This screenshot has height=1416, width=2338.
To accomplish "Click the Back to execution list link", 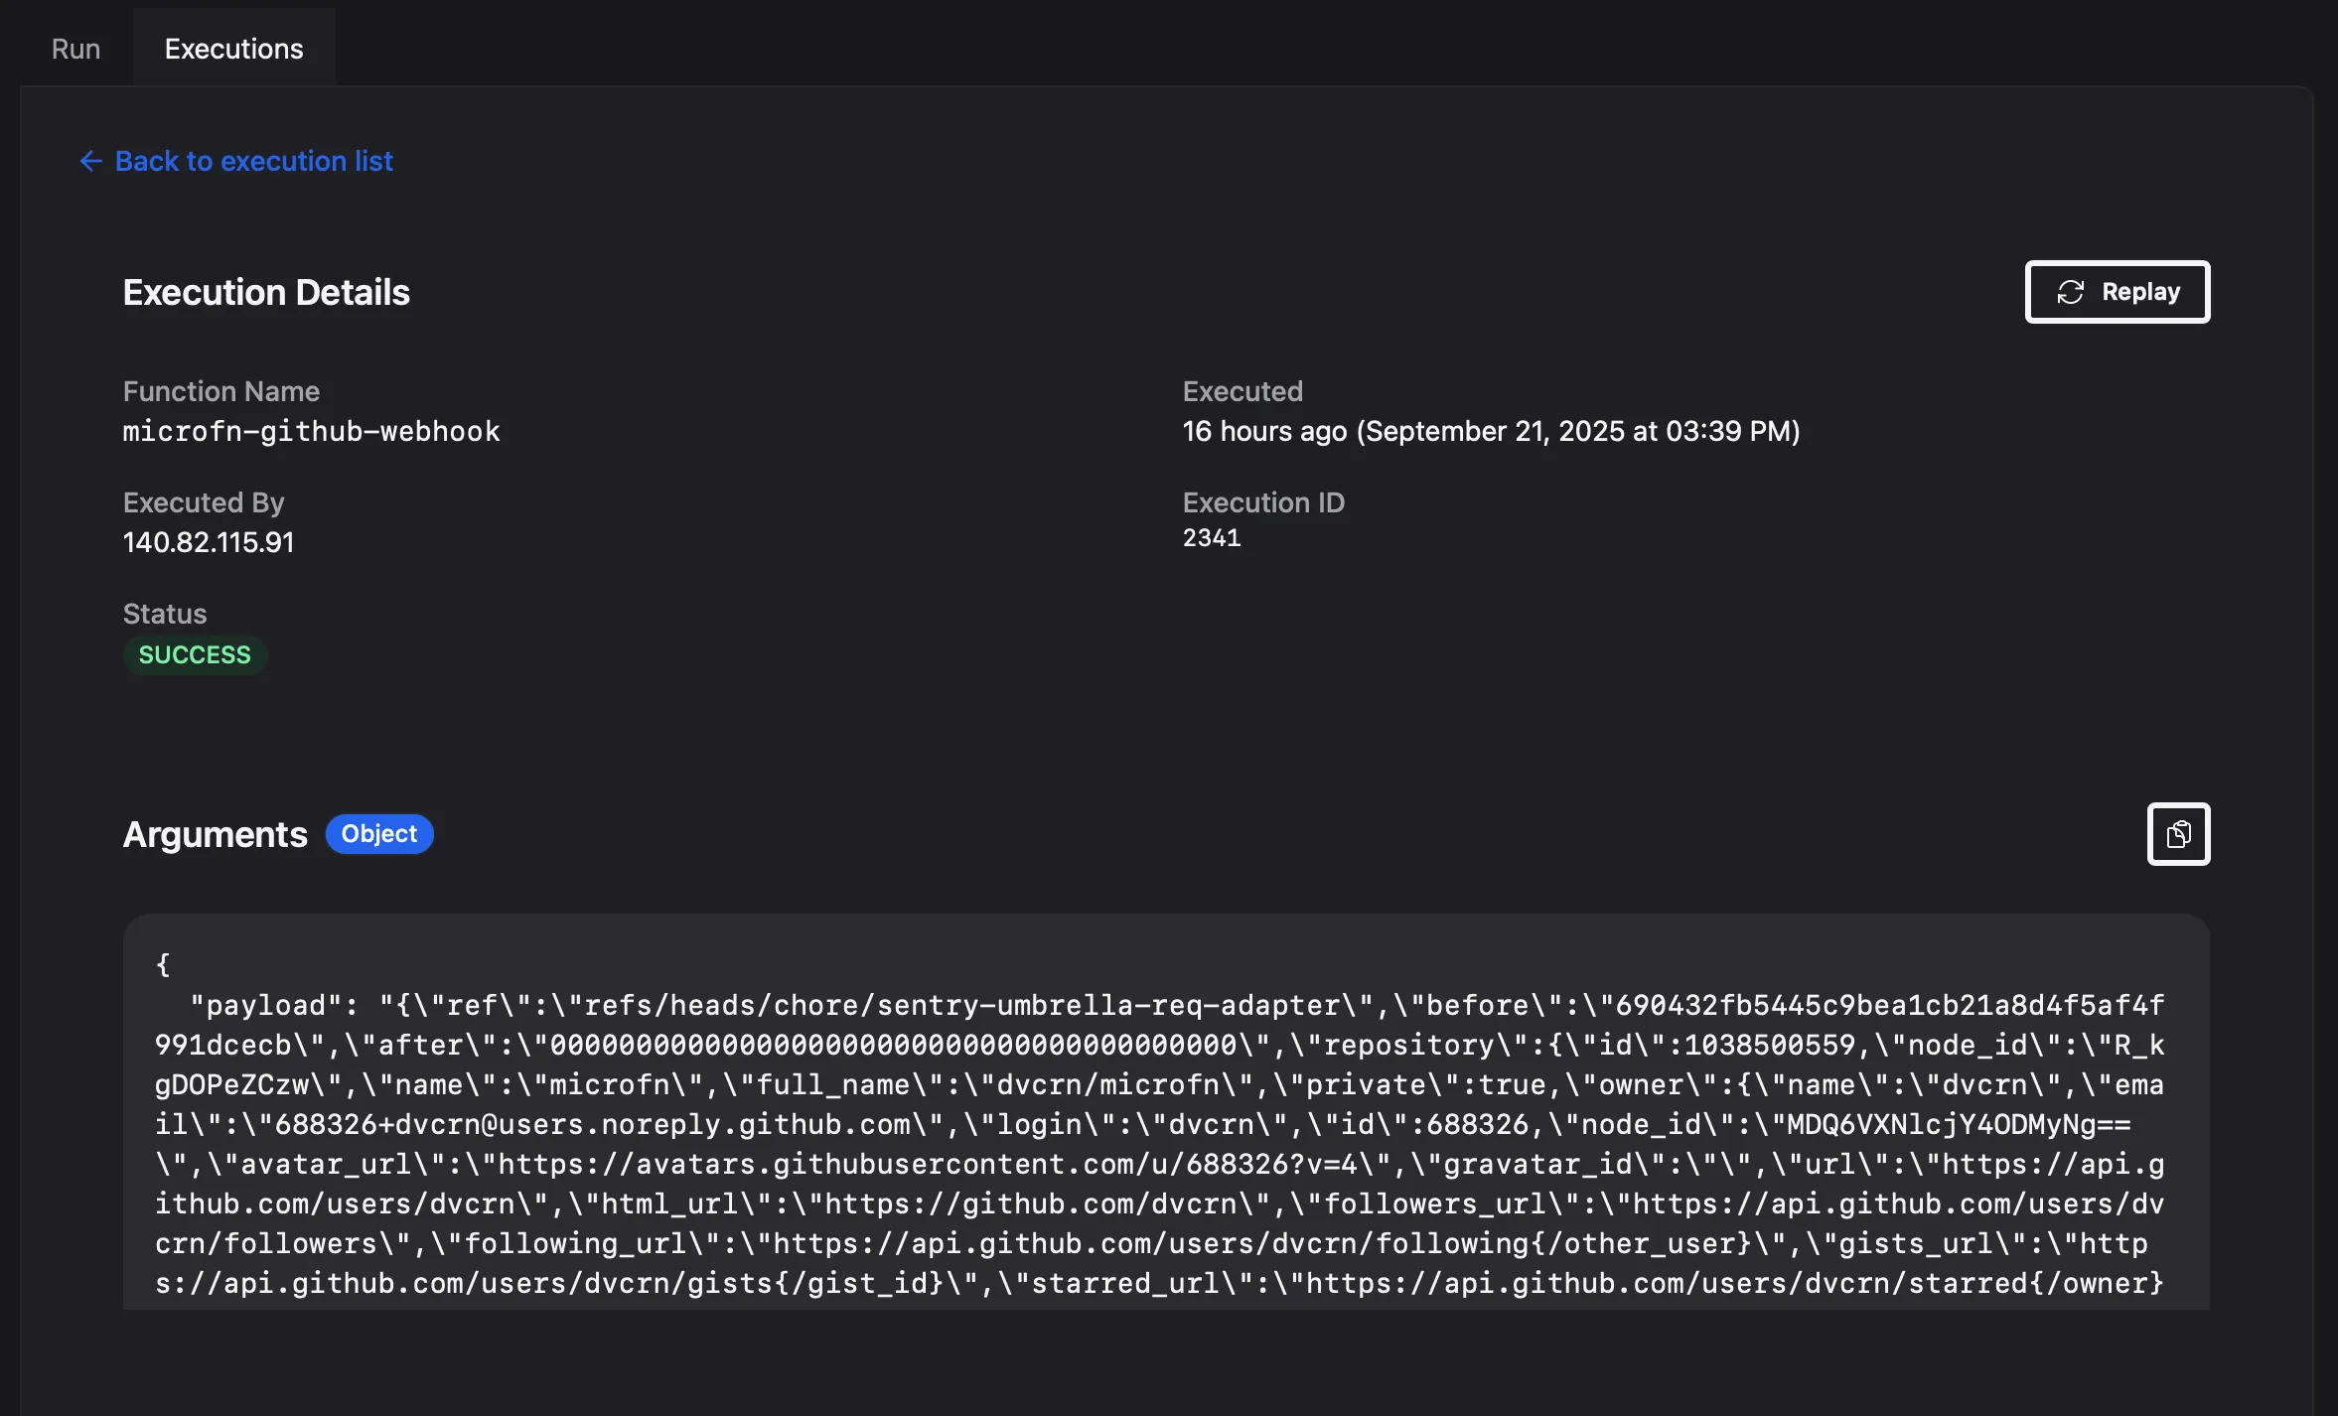I will tap(253, 161).
